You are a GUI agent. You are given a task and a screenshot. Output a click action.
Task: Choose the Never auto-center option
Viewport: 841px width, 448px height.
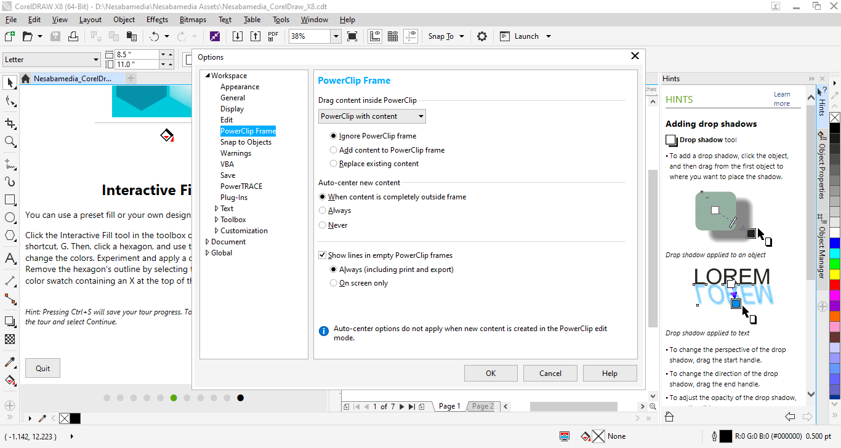(x=323, y=225)
